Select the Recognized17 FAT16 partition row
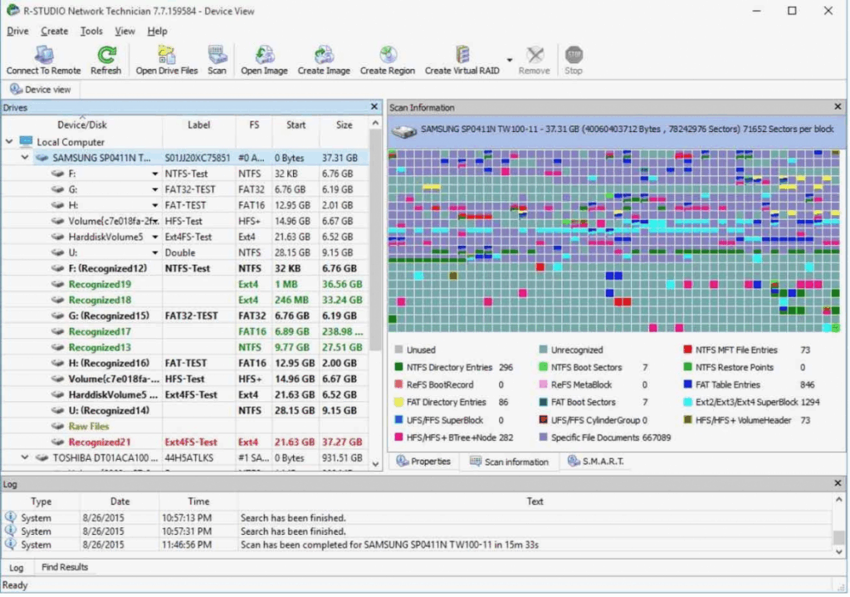850x597 pixels. [x=185, y=332]
